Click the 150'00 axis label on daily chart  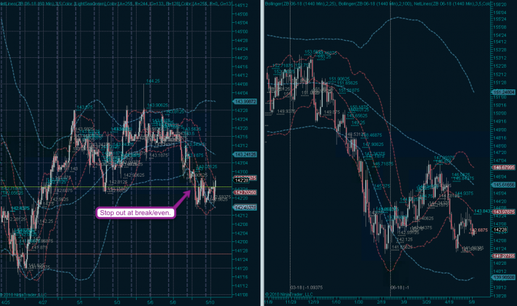pyautogui.click(x=500, y=113)
